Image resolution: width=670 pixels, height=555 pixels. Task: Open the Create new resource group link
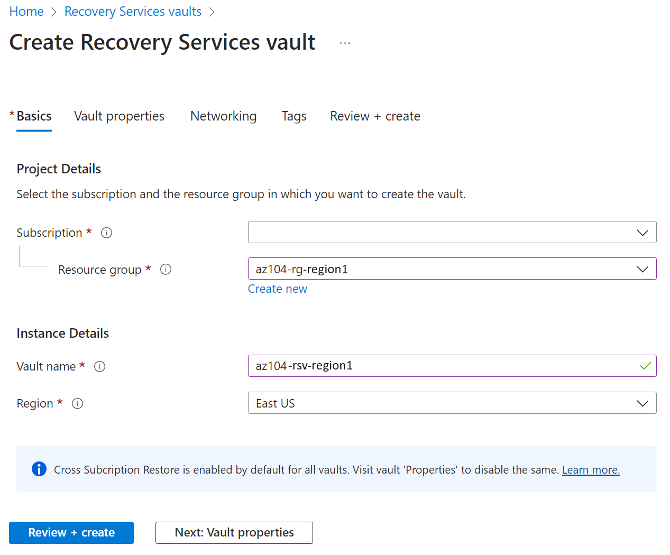tap(277, 289)
